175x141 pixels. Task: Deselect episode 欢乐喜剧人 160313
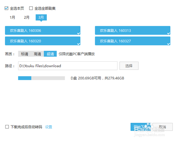[x=133, y=30]
